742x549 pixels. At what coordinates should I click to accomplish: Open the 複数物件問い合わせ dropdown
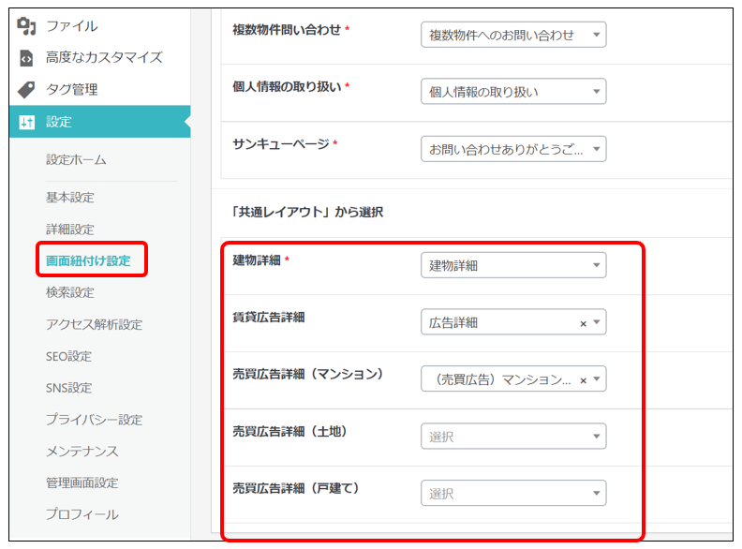[512, 36]
